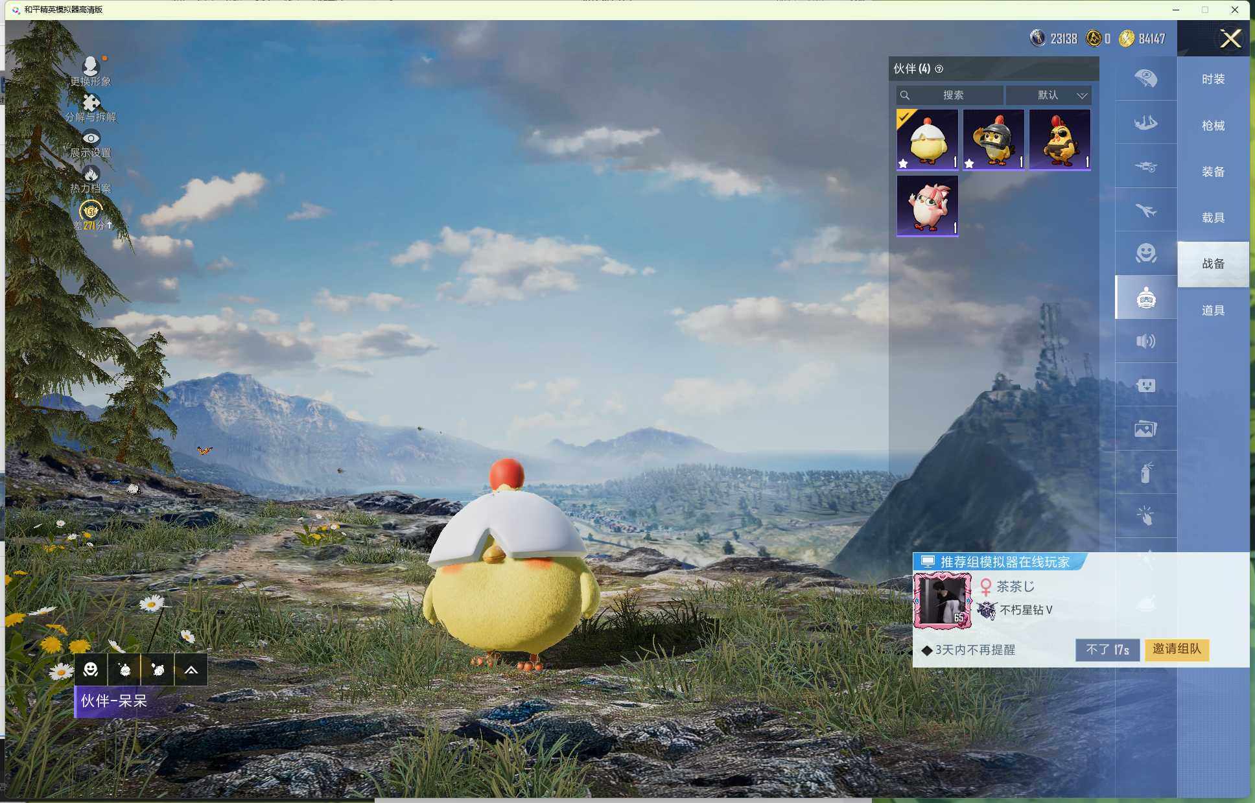Select the pink-haired chick companion thumbnail
The width and height of the screenshot is (1255, 803).
coord(927,205)
